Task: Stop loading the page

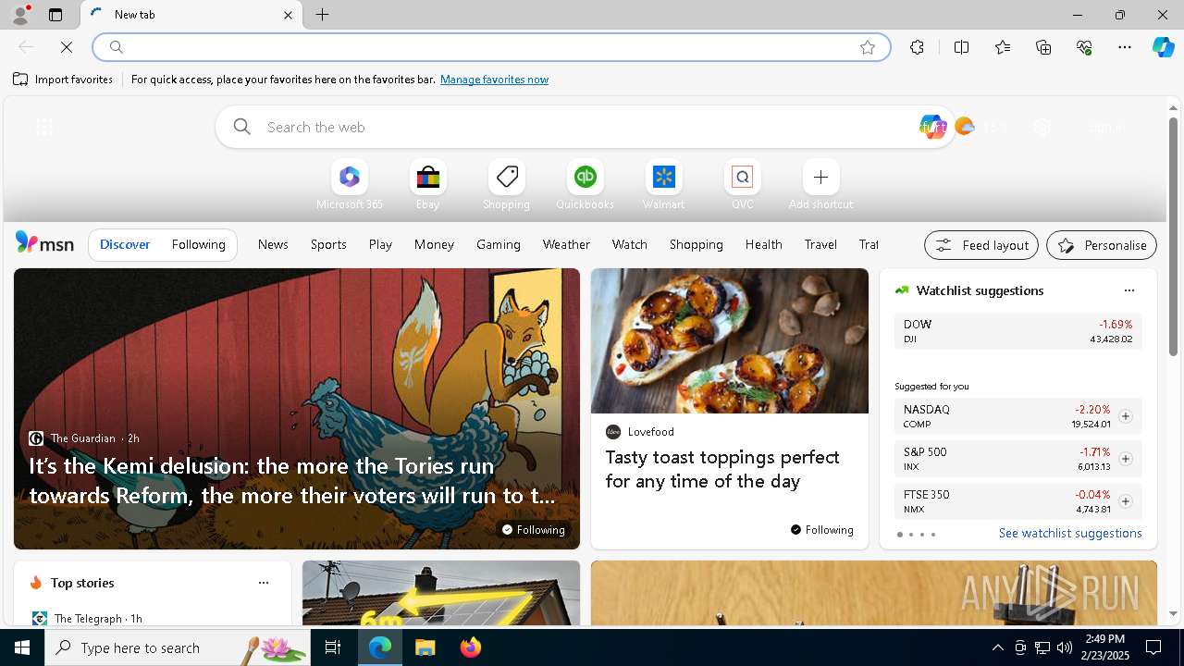Action: (x=67, y=47)
